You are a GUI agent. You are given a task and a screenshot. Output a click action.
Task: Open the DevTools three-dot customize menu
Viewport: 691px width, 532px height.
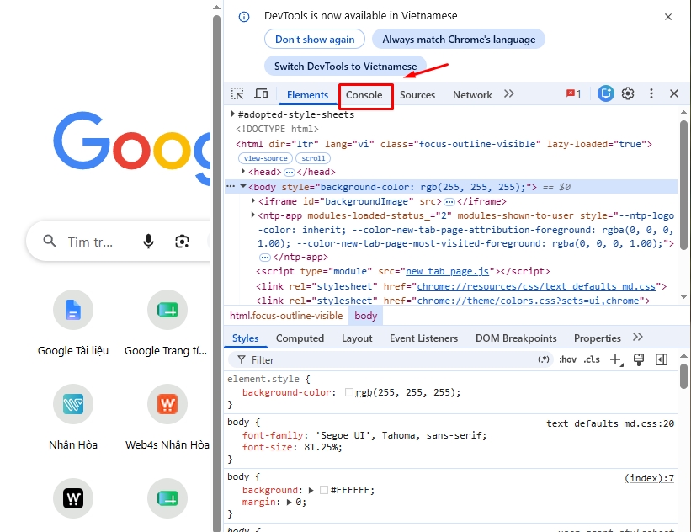(651, 93)
